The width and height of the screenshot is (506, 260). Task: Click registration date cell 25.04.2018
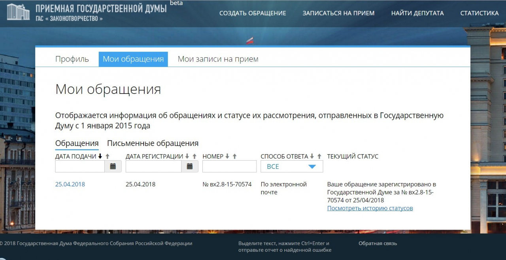140,184
